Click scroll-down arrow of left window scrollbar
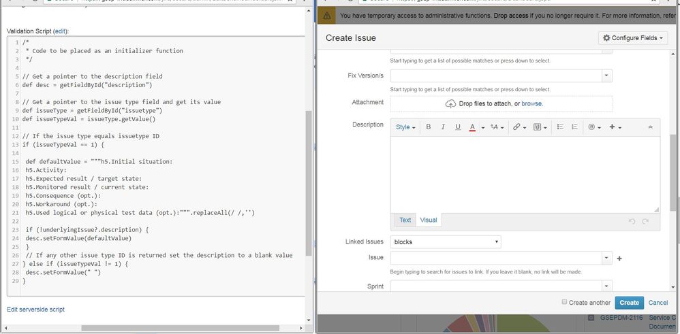The image size is (680, 334). tap(309, 320)
